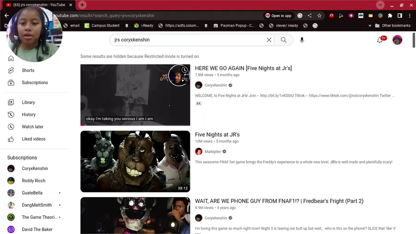Screen dimensions: 416x234
Task: Open the Campus Student bookmark
Action: pyautogui.click(x=102, y=26)
